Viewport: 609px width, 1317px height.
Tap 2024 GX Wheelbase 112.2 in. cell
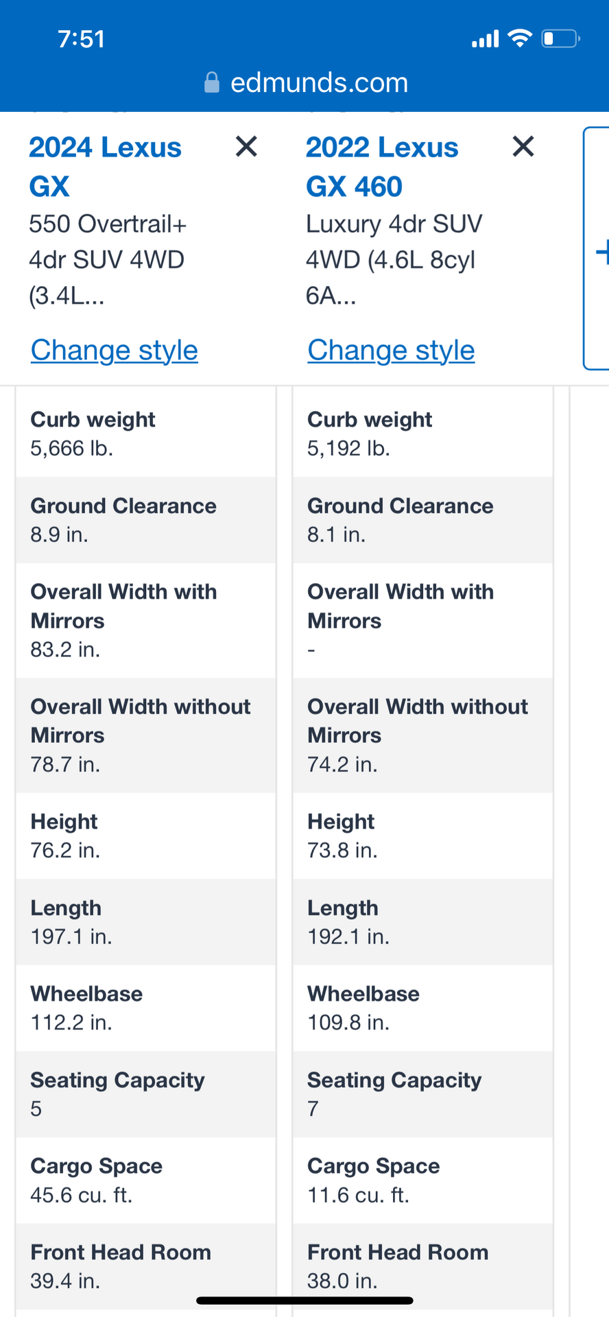click(145, 1008)
